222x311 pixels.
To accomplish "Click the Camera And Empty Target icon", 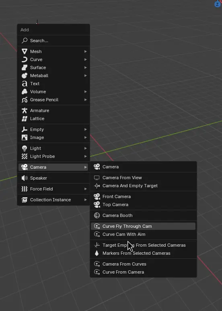I will click(97, 186).
